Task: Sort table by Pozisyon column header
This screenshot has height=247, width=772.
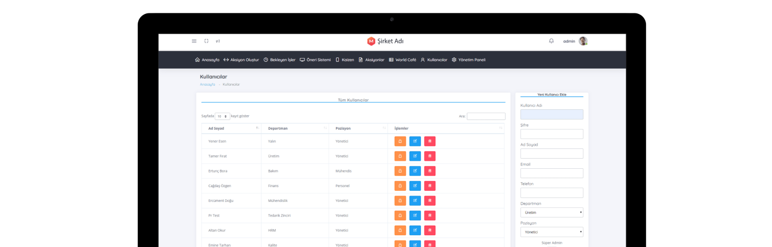Action: coord(358,128)
